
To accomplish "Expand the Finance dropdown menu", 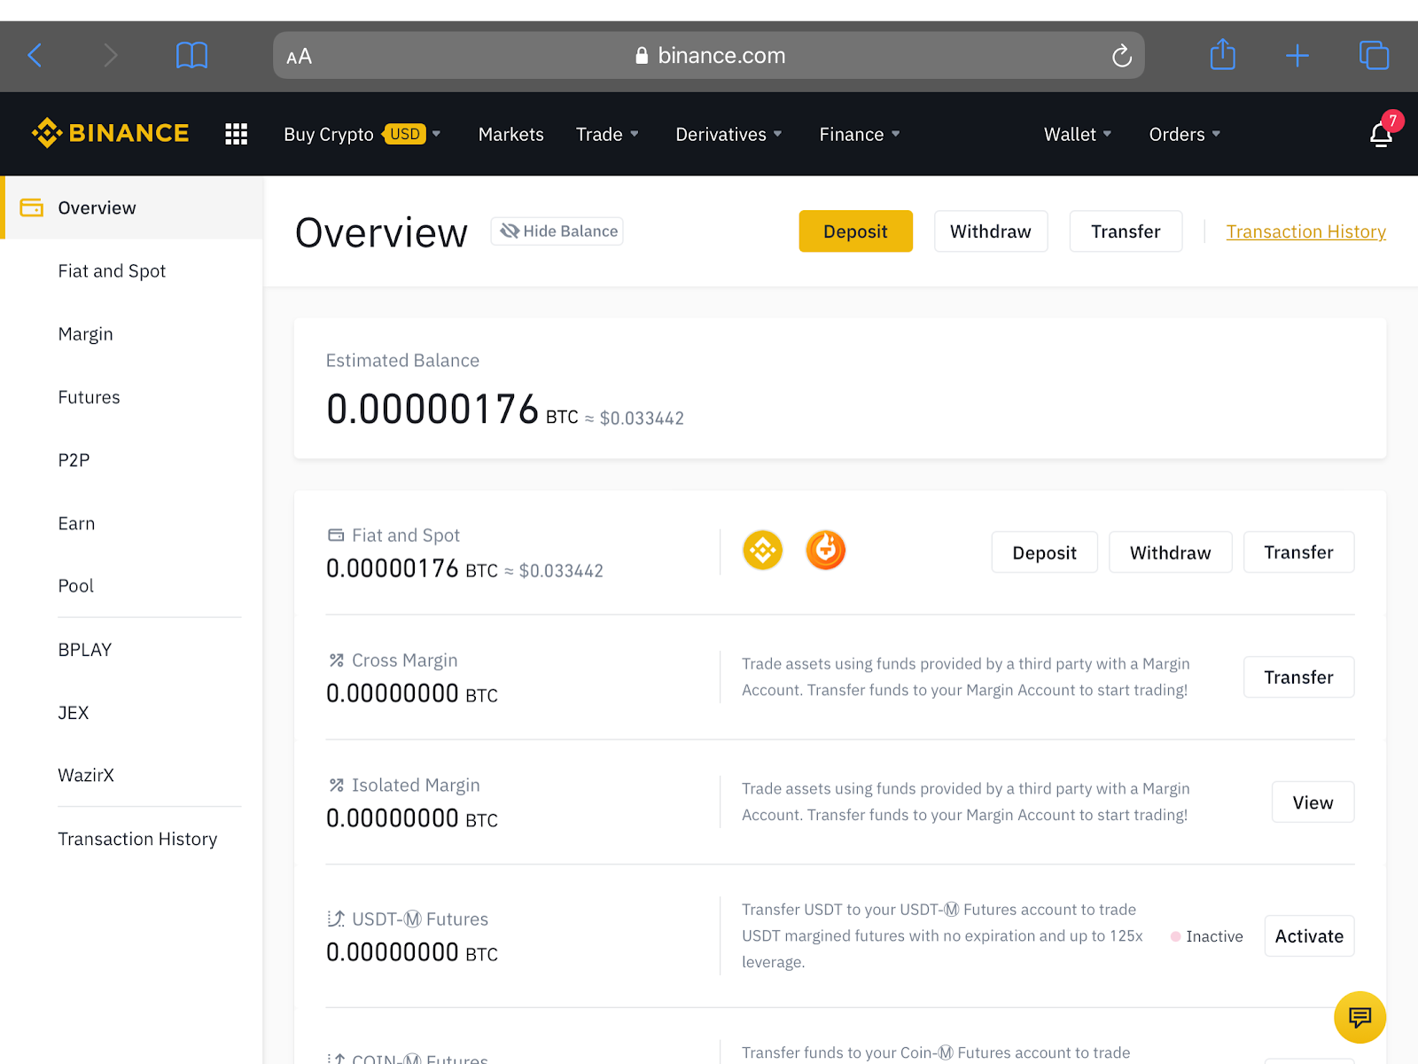I will pyautogui.click(x=860, y=134).
